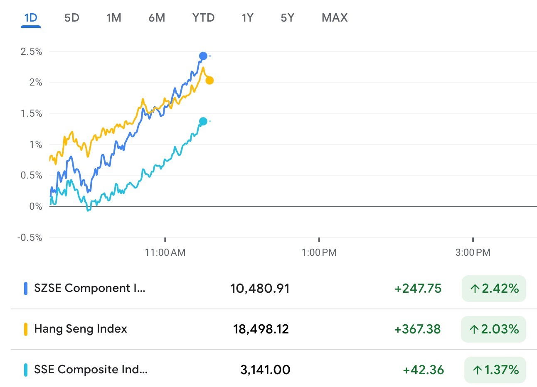Click the 2.42% gain badge
The height and width of the screenshot is (387, 537).
[494, 289]
